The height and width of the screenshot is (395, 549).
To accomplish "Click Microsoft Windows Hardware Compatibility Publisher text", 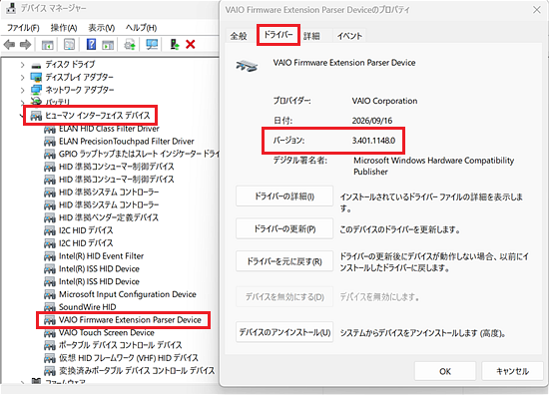I will click(x=433, y=166).
